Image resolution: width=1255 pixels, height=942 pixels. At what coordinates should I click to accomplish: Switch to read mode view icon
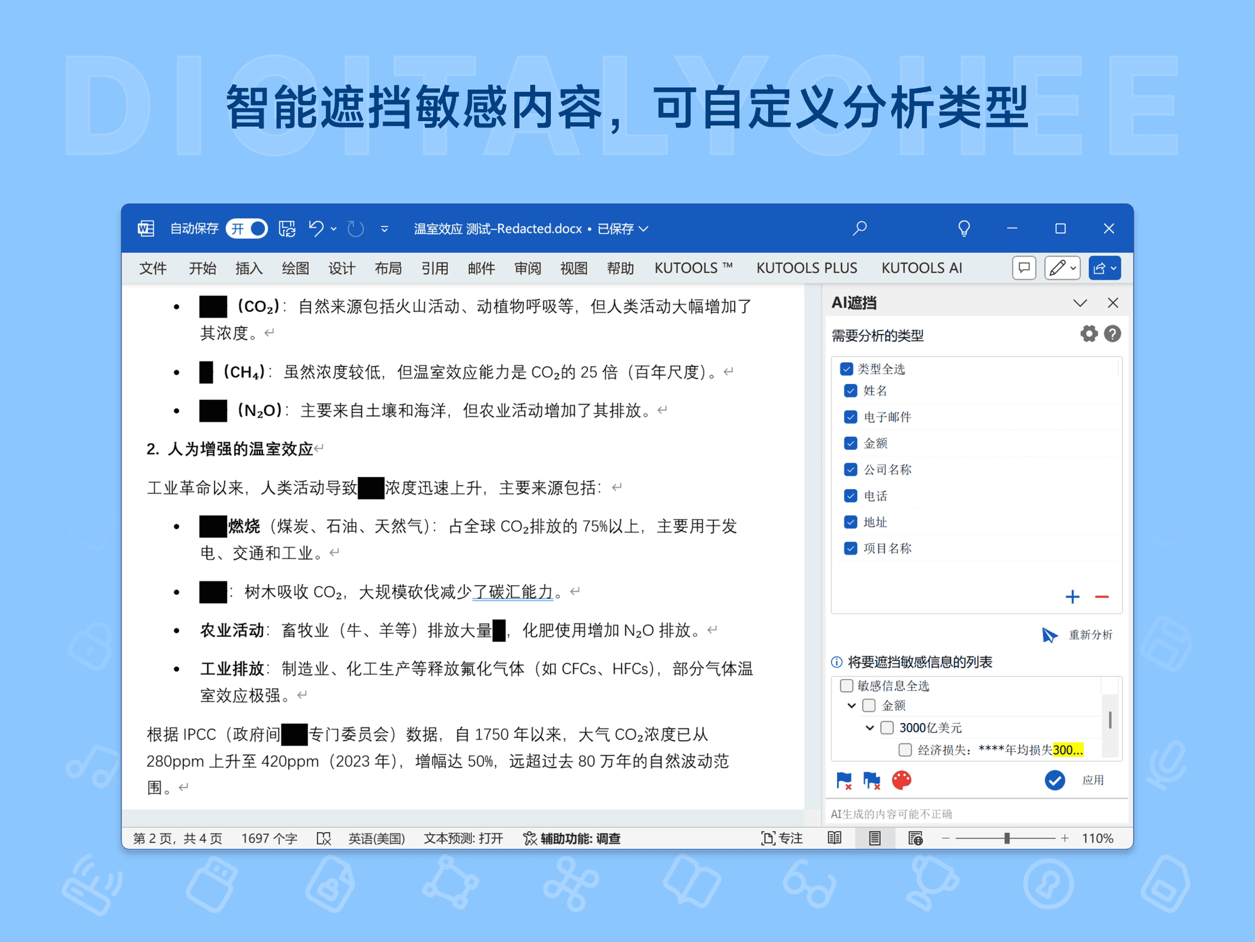pyautogui.click(x=835, y=839)
